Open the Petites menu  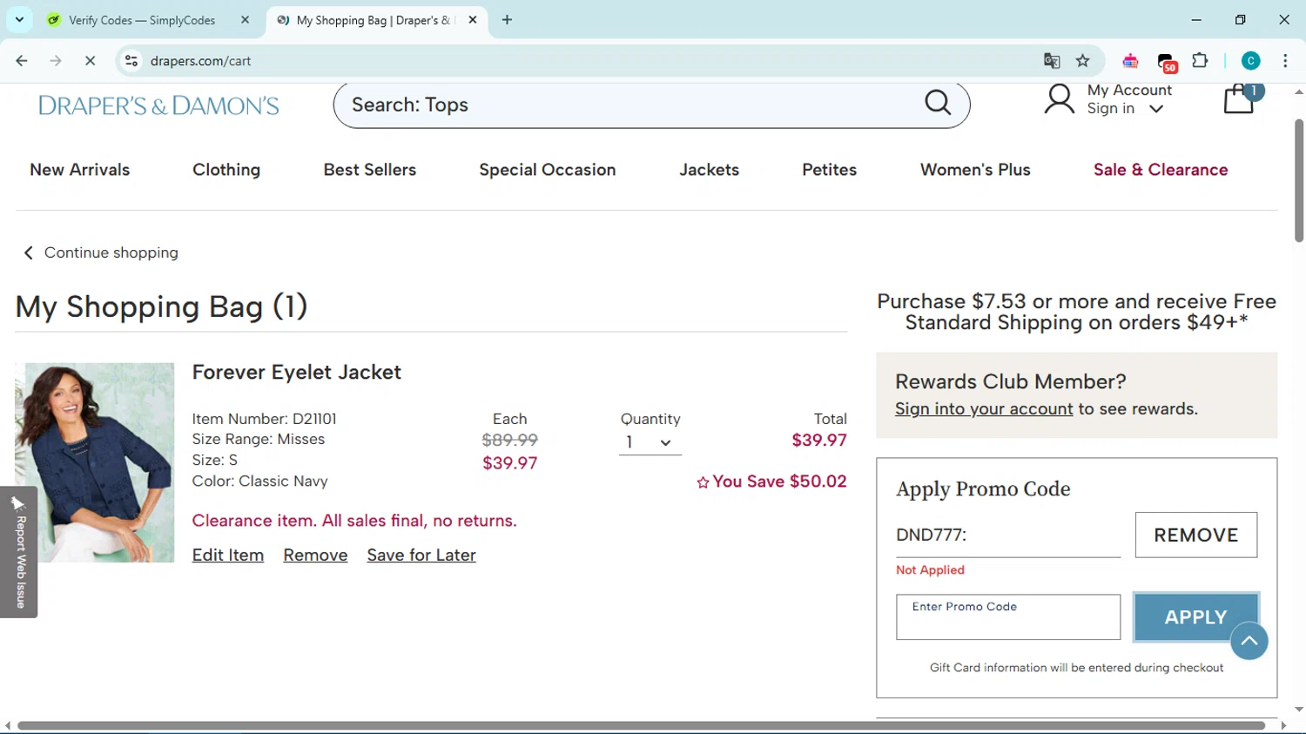829,170
